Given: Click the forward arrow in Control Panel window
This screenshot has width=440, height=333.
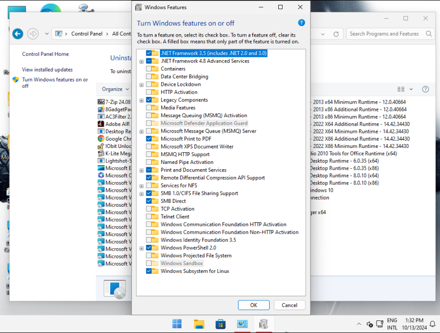Looking at the screenshot, I should (33, 34).
